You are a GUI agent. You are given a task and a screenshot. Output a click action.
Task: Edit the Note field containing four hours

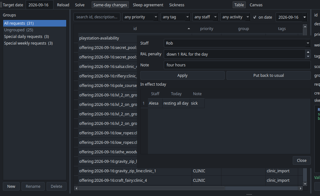click(x=237, y=65)
